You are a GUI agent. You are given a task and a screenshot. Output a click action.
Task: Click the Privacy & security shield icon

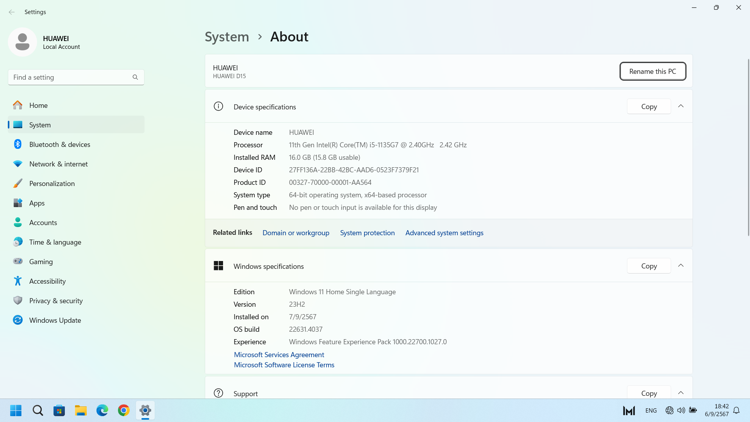pyautogui.click(x=18, y=300)
